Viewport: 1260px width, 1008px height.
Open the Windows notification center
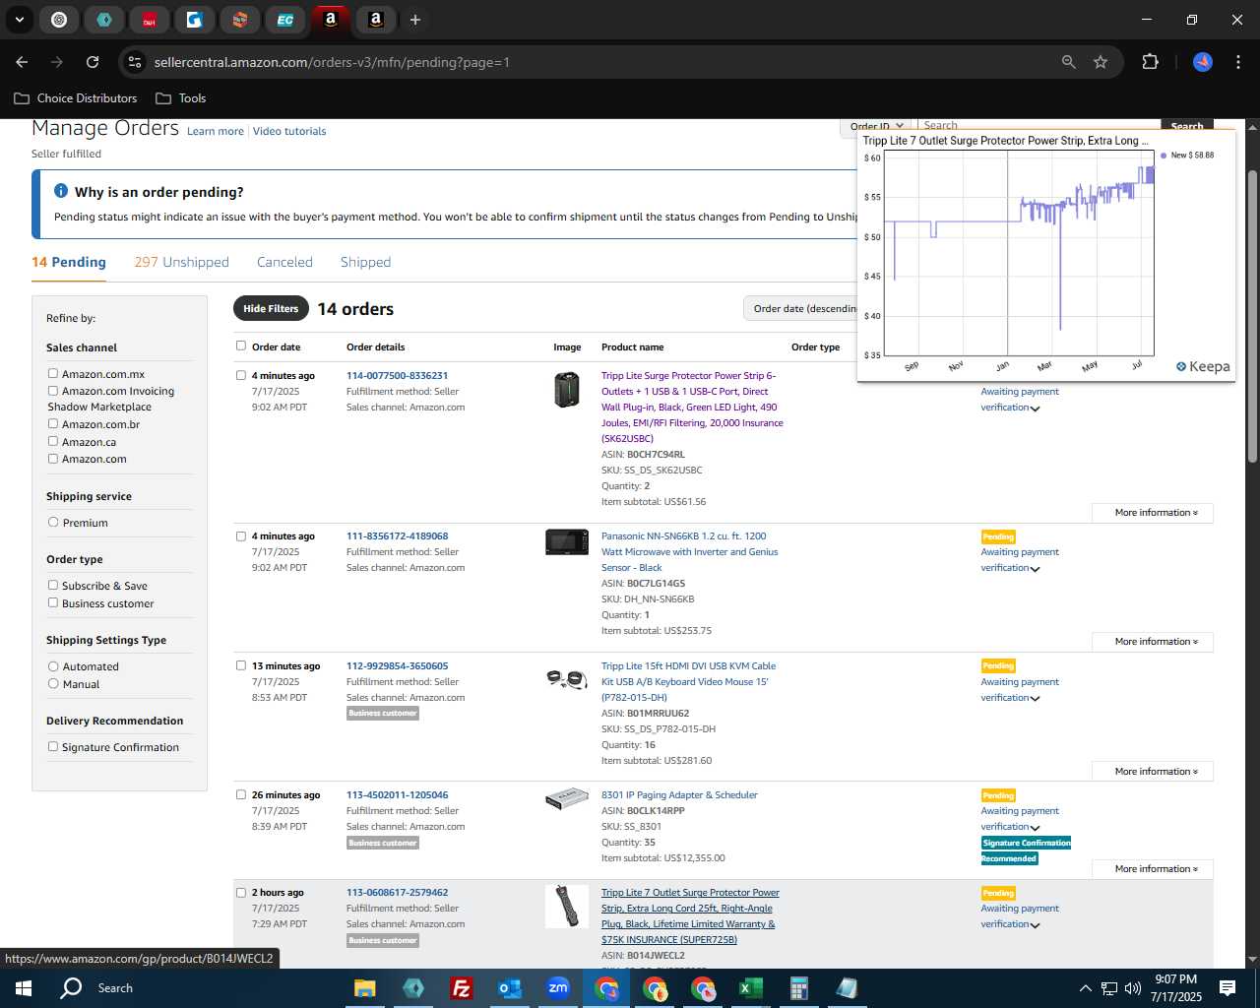pos(1228,988)
